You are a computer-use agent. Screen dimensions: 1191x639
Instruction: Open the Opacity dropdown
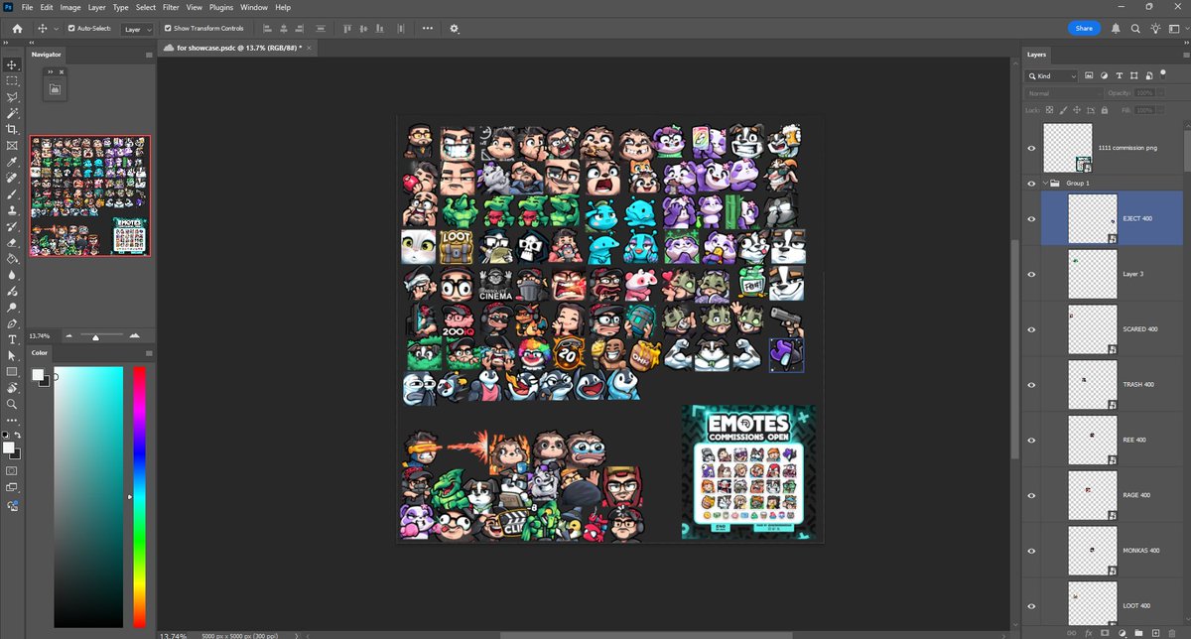(x=1159, y=91)
